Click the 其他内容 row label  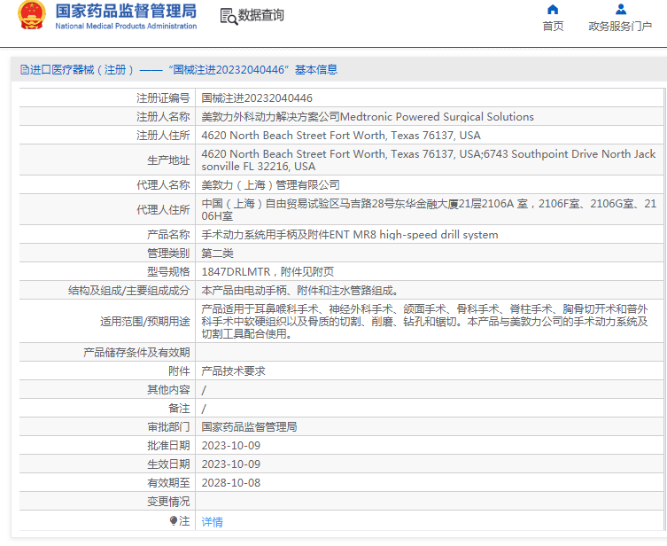click(x=168, y=390)
